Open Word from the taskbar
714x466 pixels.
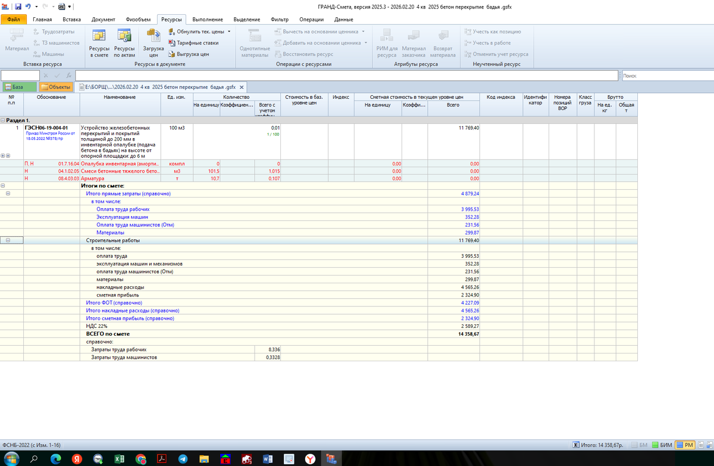tap(268, 459)
